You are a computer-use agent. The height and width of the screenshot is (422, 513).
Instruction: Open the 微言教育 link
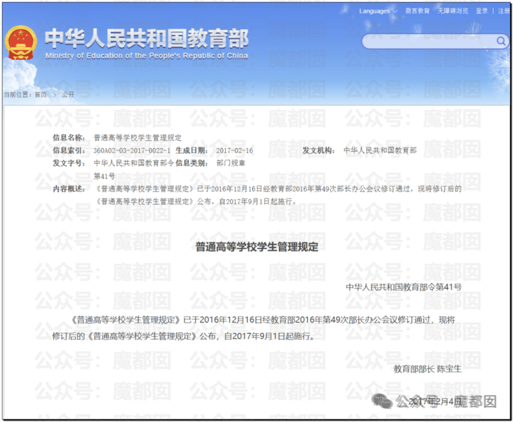tap(417, 11)
